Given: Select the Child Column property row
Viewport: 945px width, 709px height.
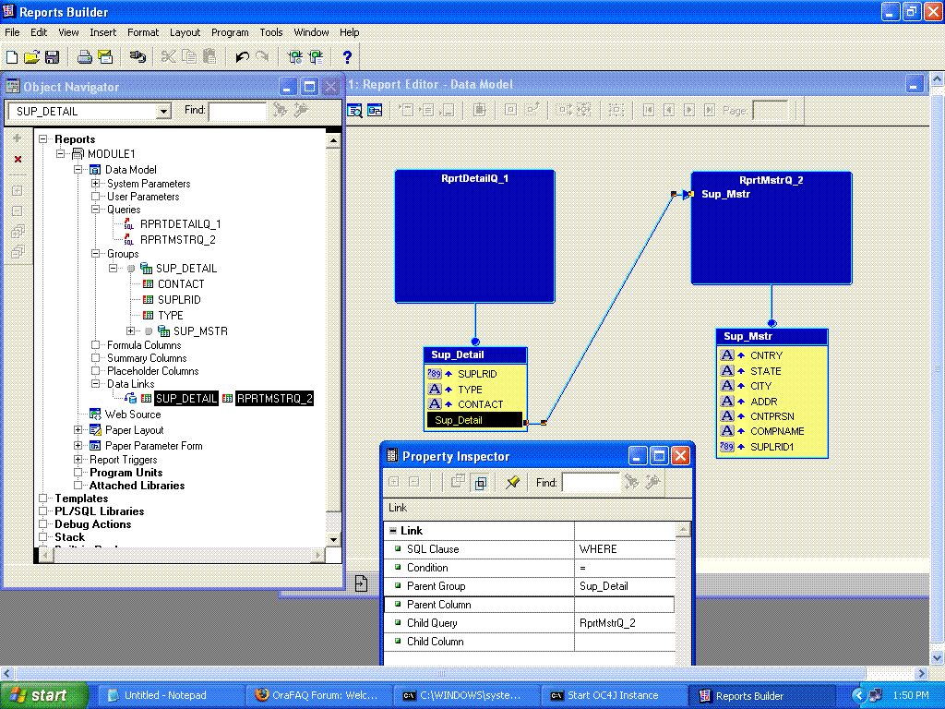Looking at the screenshot, I should point(529,642).
